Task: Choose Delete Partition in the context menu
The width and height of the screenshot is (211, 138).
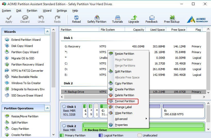Action: click(x=128, y=95)
